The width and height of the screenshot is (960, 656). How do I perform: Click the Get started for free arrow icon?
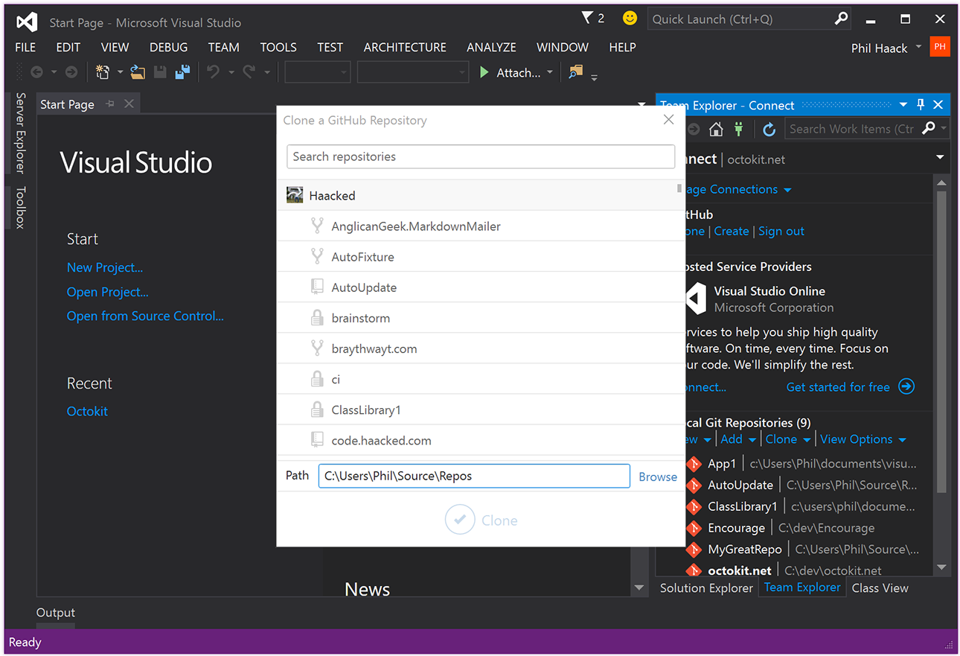906,386
